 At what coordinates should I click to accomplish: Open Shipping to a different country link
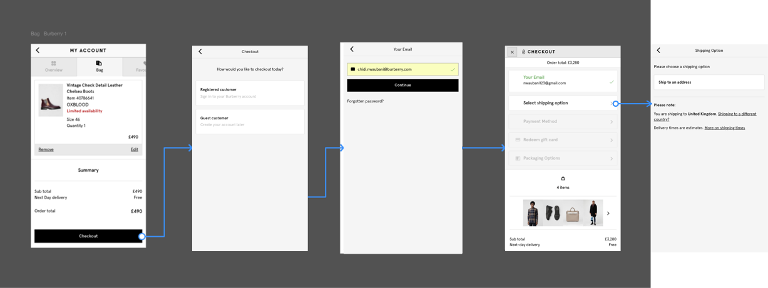click(705, 117)
